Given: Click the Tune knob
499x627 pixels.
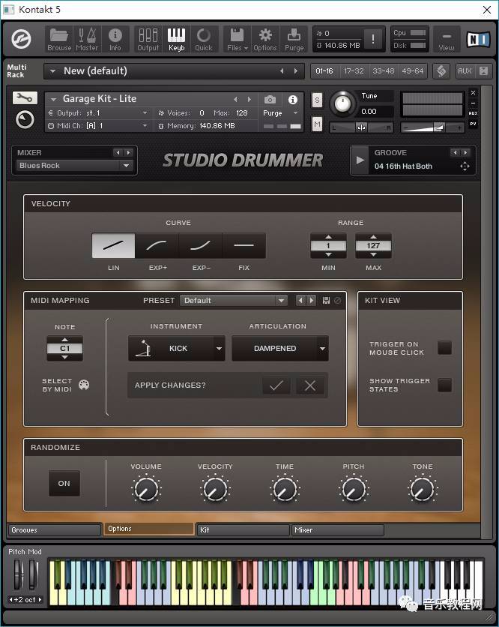Looking at the screenshot, I should 342,103.
